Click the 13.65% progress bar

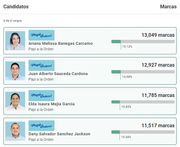[x=143, y=102]
